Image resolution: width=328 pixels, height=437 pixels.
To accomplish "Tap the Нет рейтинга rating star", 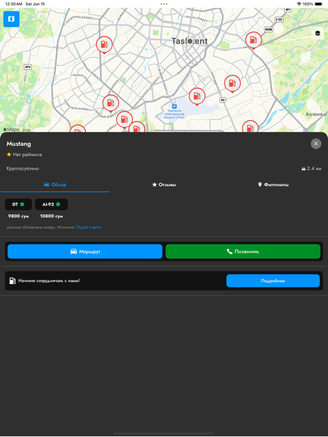I will click(x=9, y=154).
